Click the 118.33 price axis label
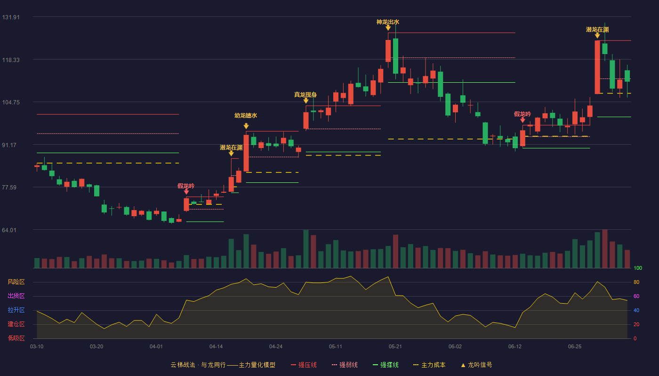Screen dimensions: 659x376 (11, 60)
